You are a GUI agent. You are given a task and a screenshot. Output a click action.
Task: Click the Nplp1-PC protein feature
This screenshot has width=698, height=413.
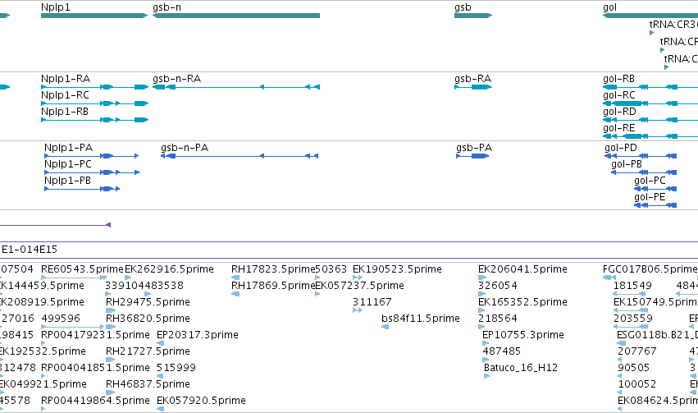(92, 172)
